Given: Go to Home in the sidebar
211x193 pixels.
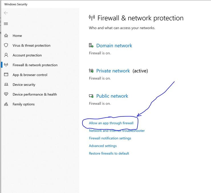Looking at the screenshot, I should pos(17,36).
